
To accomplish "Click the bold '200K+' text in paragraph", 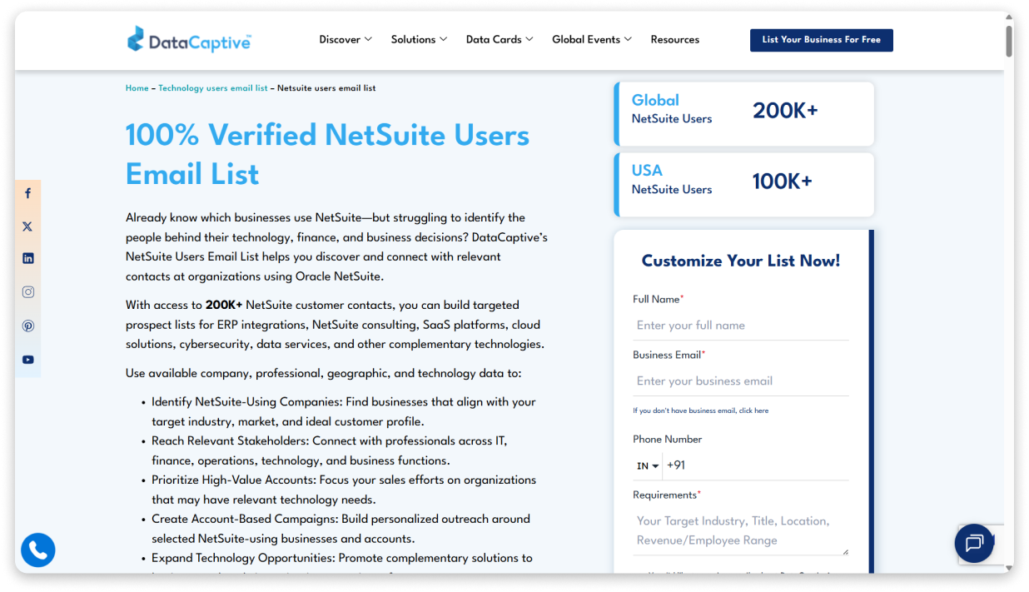I will (x=224, y=305).
